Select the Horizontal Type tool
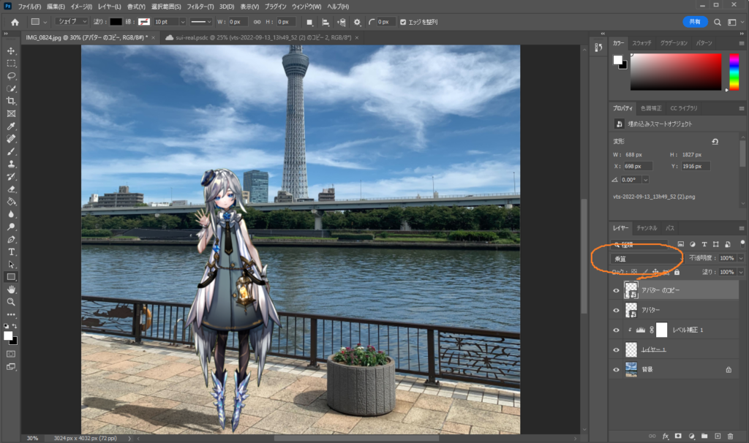749x443 pixels. 12,251
